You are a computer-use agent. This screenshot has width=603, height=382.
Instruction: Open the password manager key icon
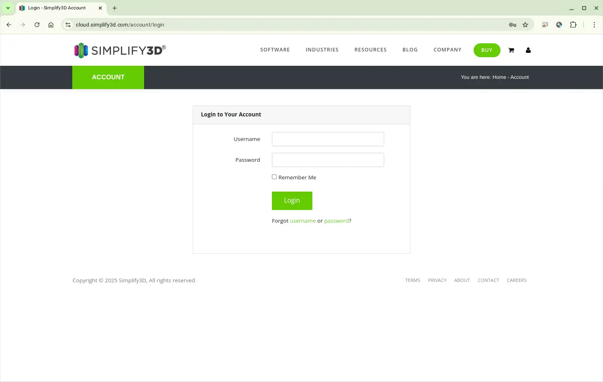click(x=512, y=25)
